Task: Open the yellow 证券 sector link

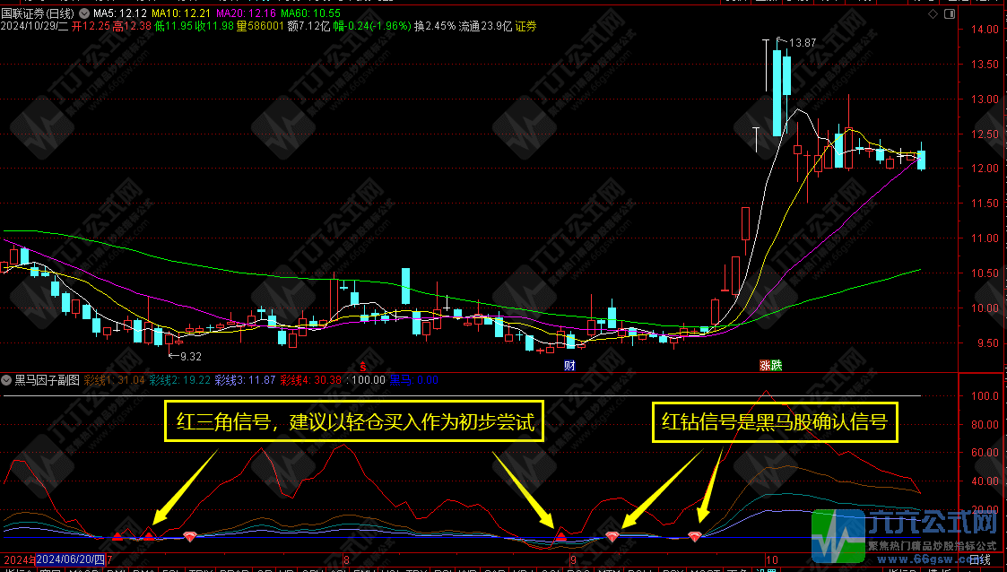Action: coord(525,27)
